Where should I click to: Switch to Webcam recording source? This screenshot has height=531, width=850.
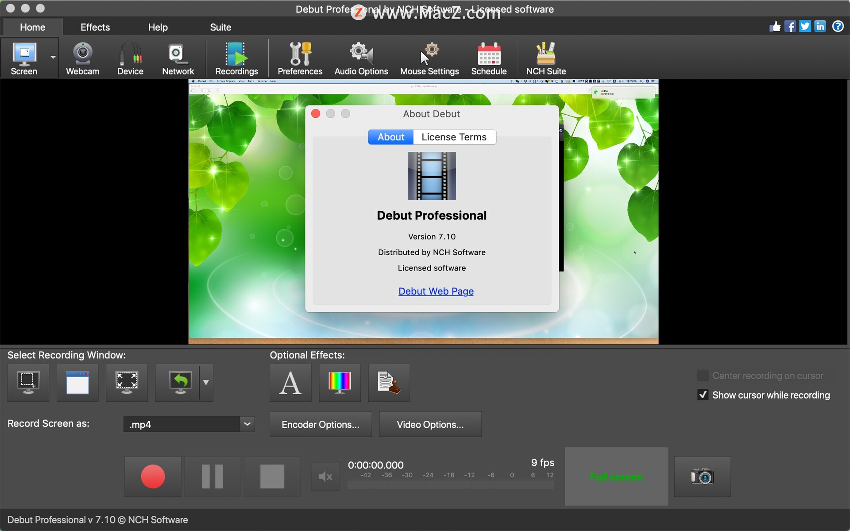82,58
